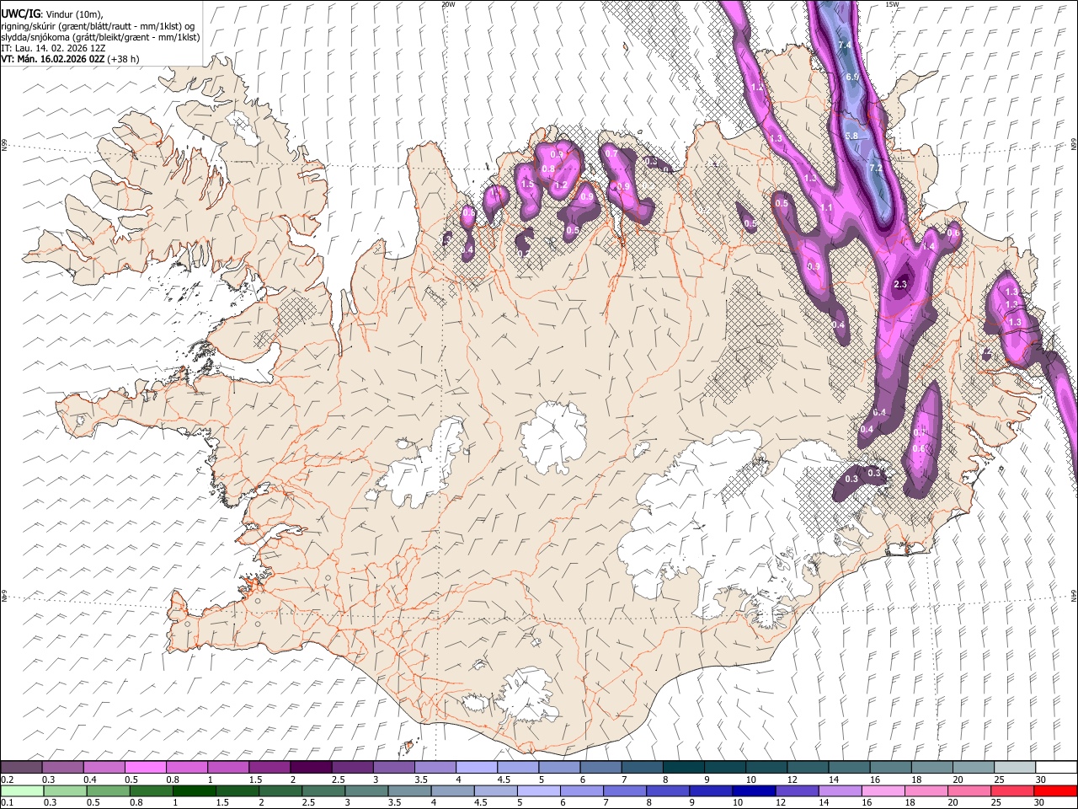Viewport: 1078px width, 809px height.
Task: Select the VT: Mán. 16.02.2026 02Z (+38 h) line
Action: click(70, 59)
